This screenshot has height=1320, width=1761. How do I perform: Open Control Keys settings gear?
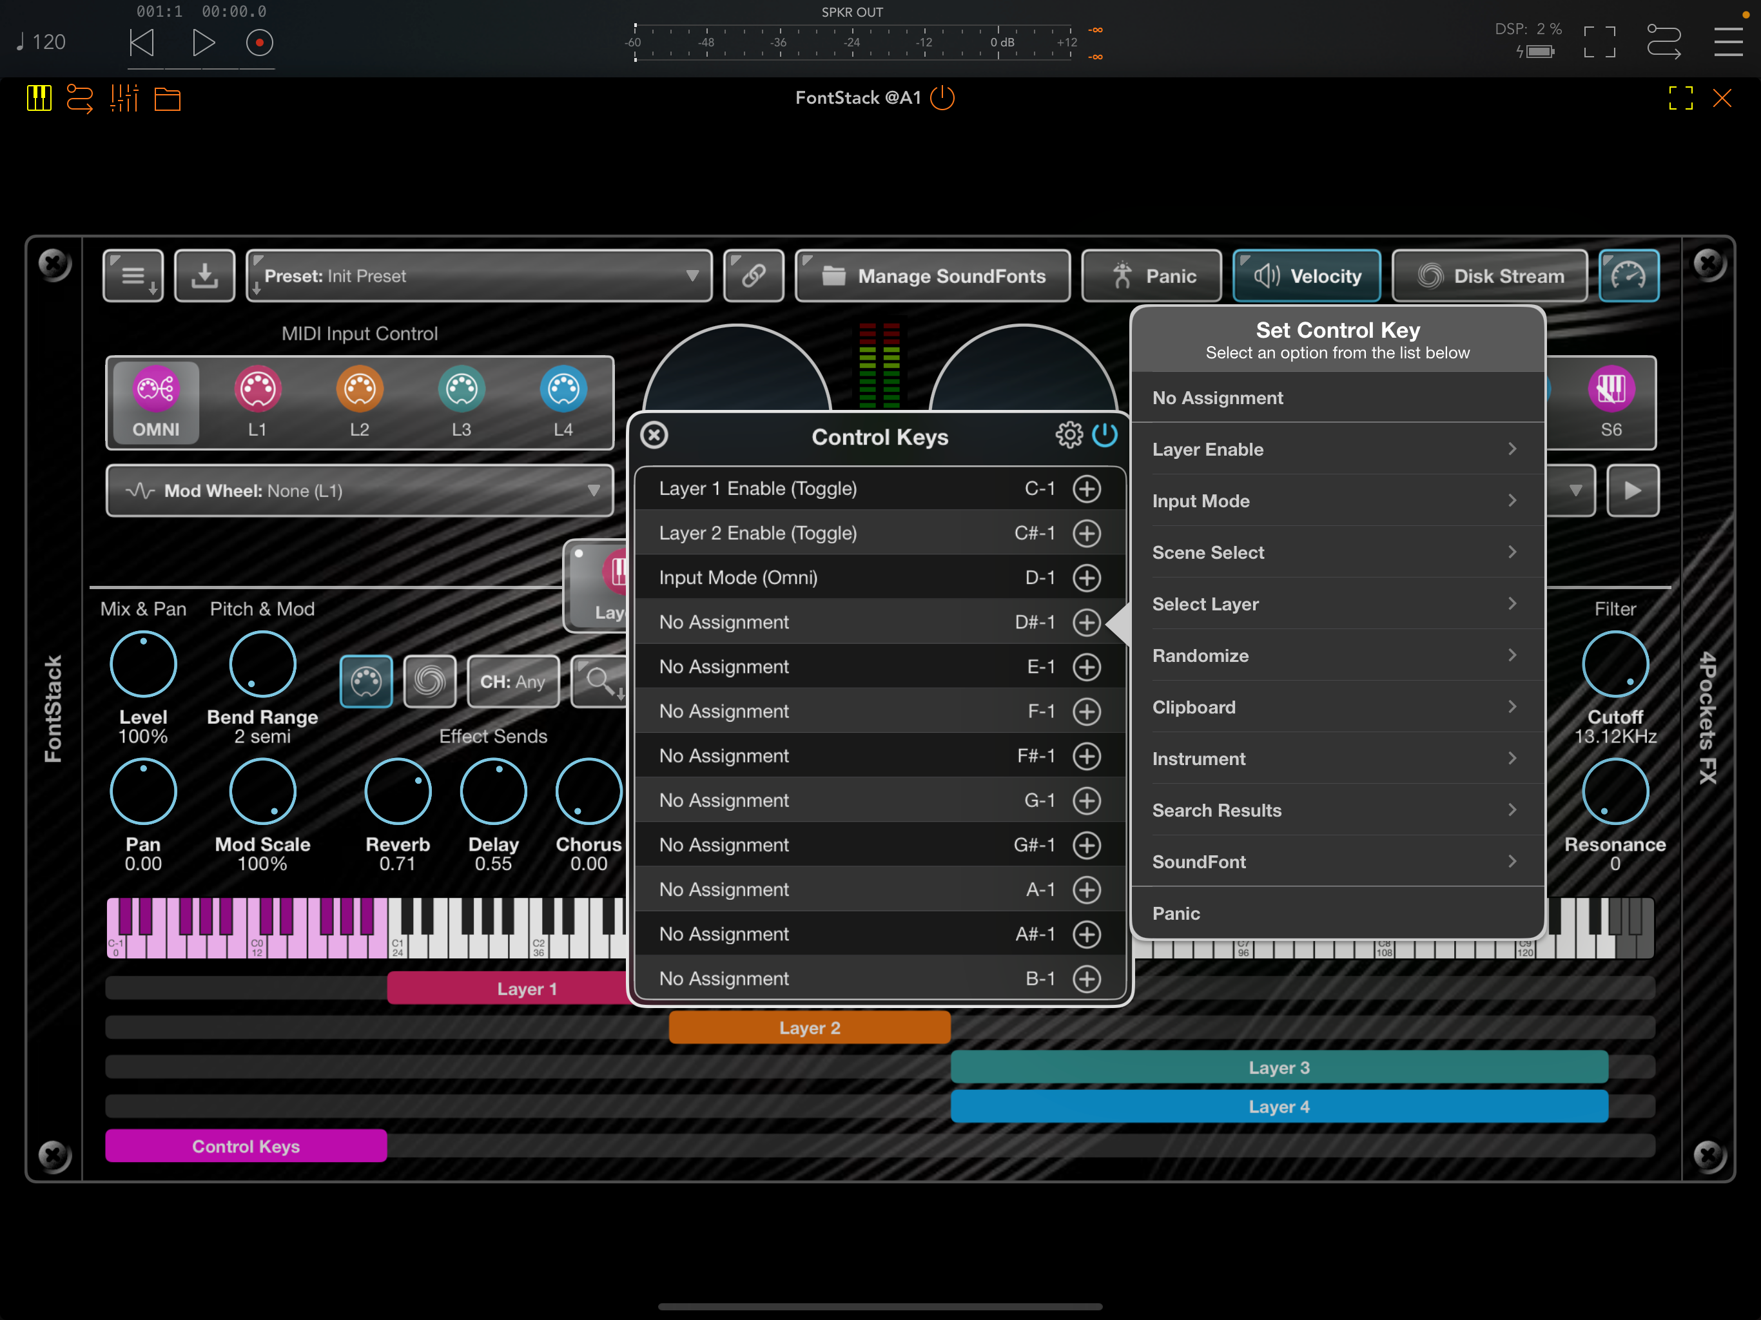[x=1068, y=436]
